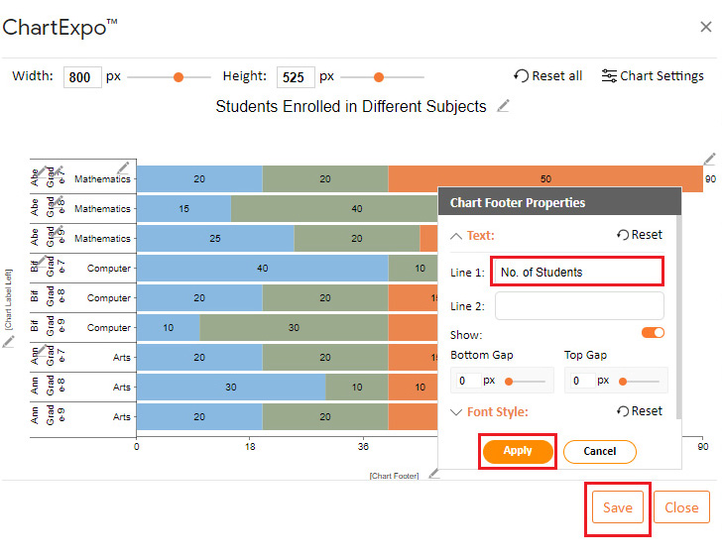Click the blue segment labeled 30 in Arts row
Viewport: 722px width, 558px height.
231,387
